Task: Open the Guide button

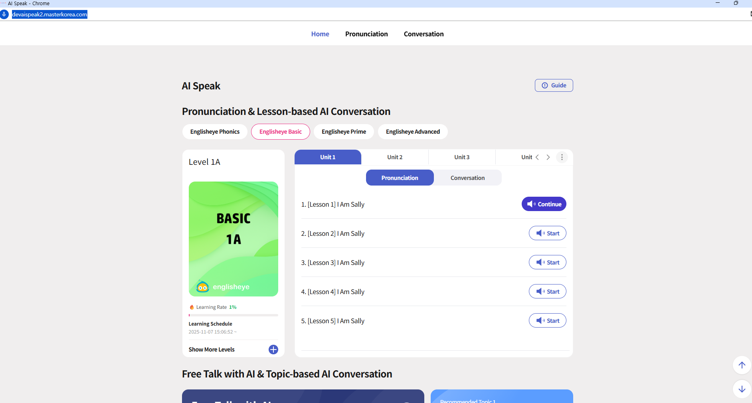Action: coord(554,85)
